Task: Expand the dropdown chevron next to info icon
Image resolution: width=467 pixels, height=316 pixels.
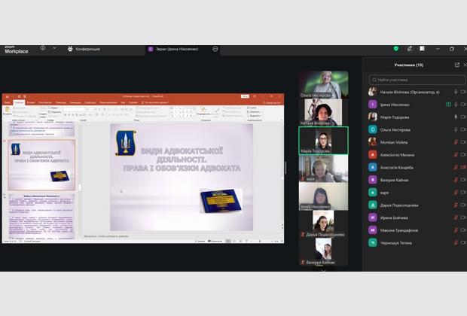Action: pyautogui.click(x=54, y=48)
